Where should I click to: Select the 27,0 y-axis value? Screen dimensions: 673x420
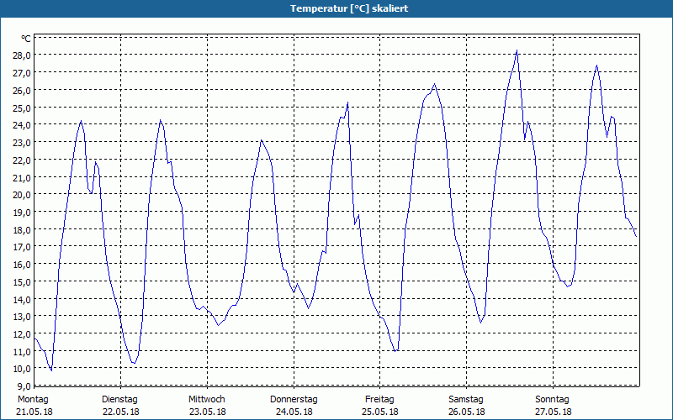click(23, 73)
